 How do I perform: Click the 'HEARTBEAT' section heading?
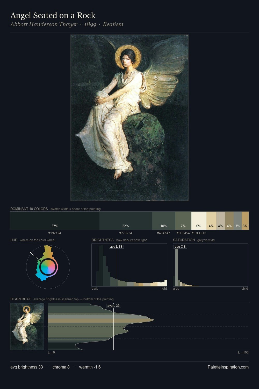(20, 299)
